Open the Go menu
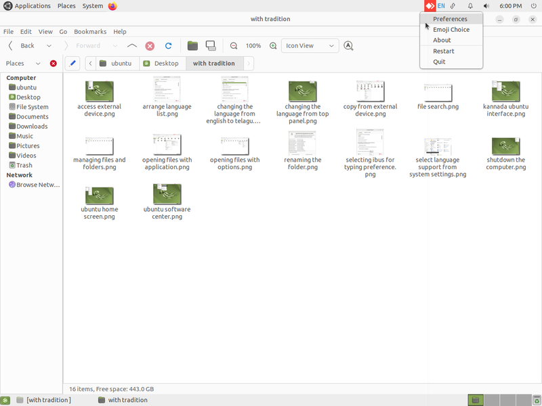This screenshot has width=542, height=406. pyautogui.click(x=63, y=31)
